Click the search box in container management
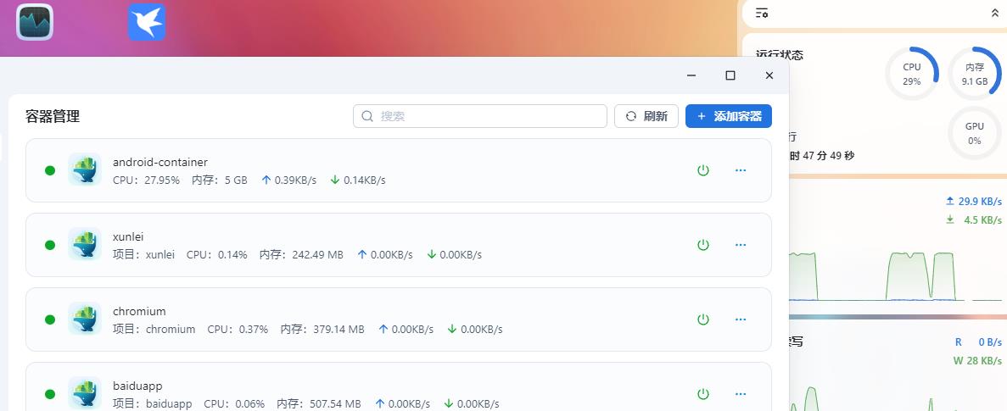1007x411 pixels. point(479,116)
